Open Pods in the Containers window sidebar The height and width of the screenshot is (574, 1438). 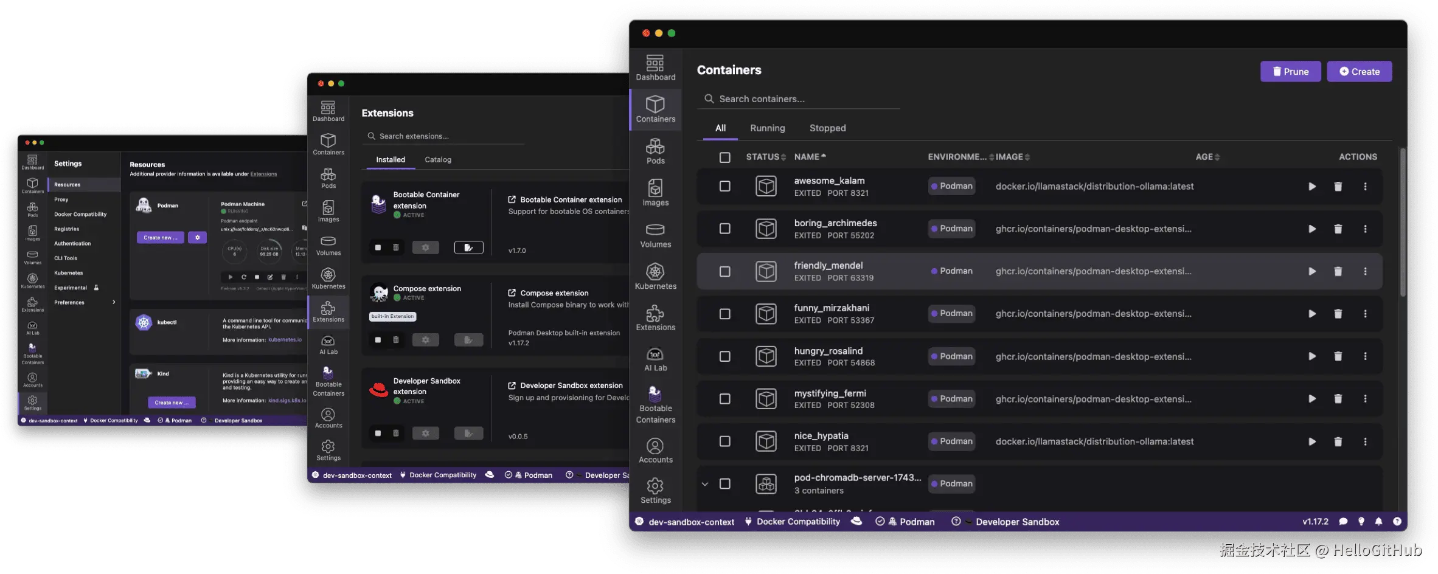point(655,151)
